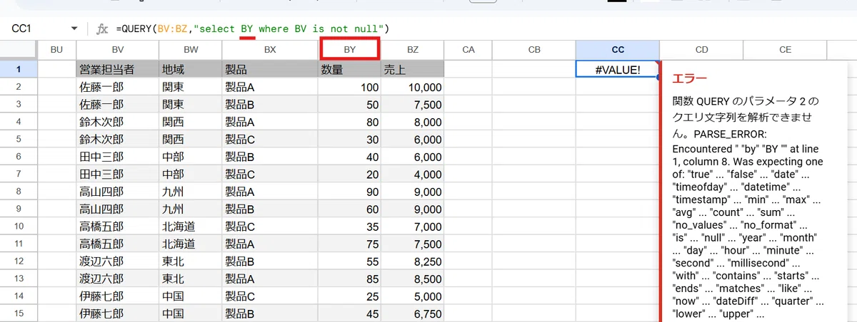Select the select-all corner box
This screenshot has height=322, width=857.
(x=19, y=50)
